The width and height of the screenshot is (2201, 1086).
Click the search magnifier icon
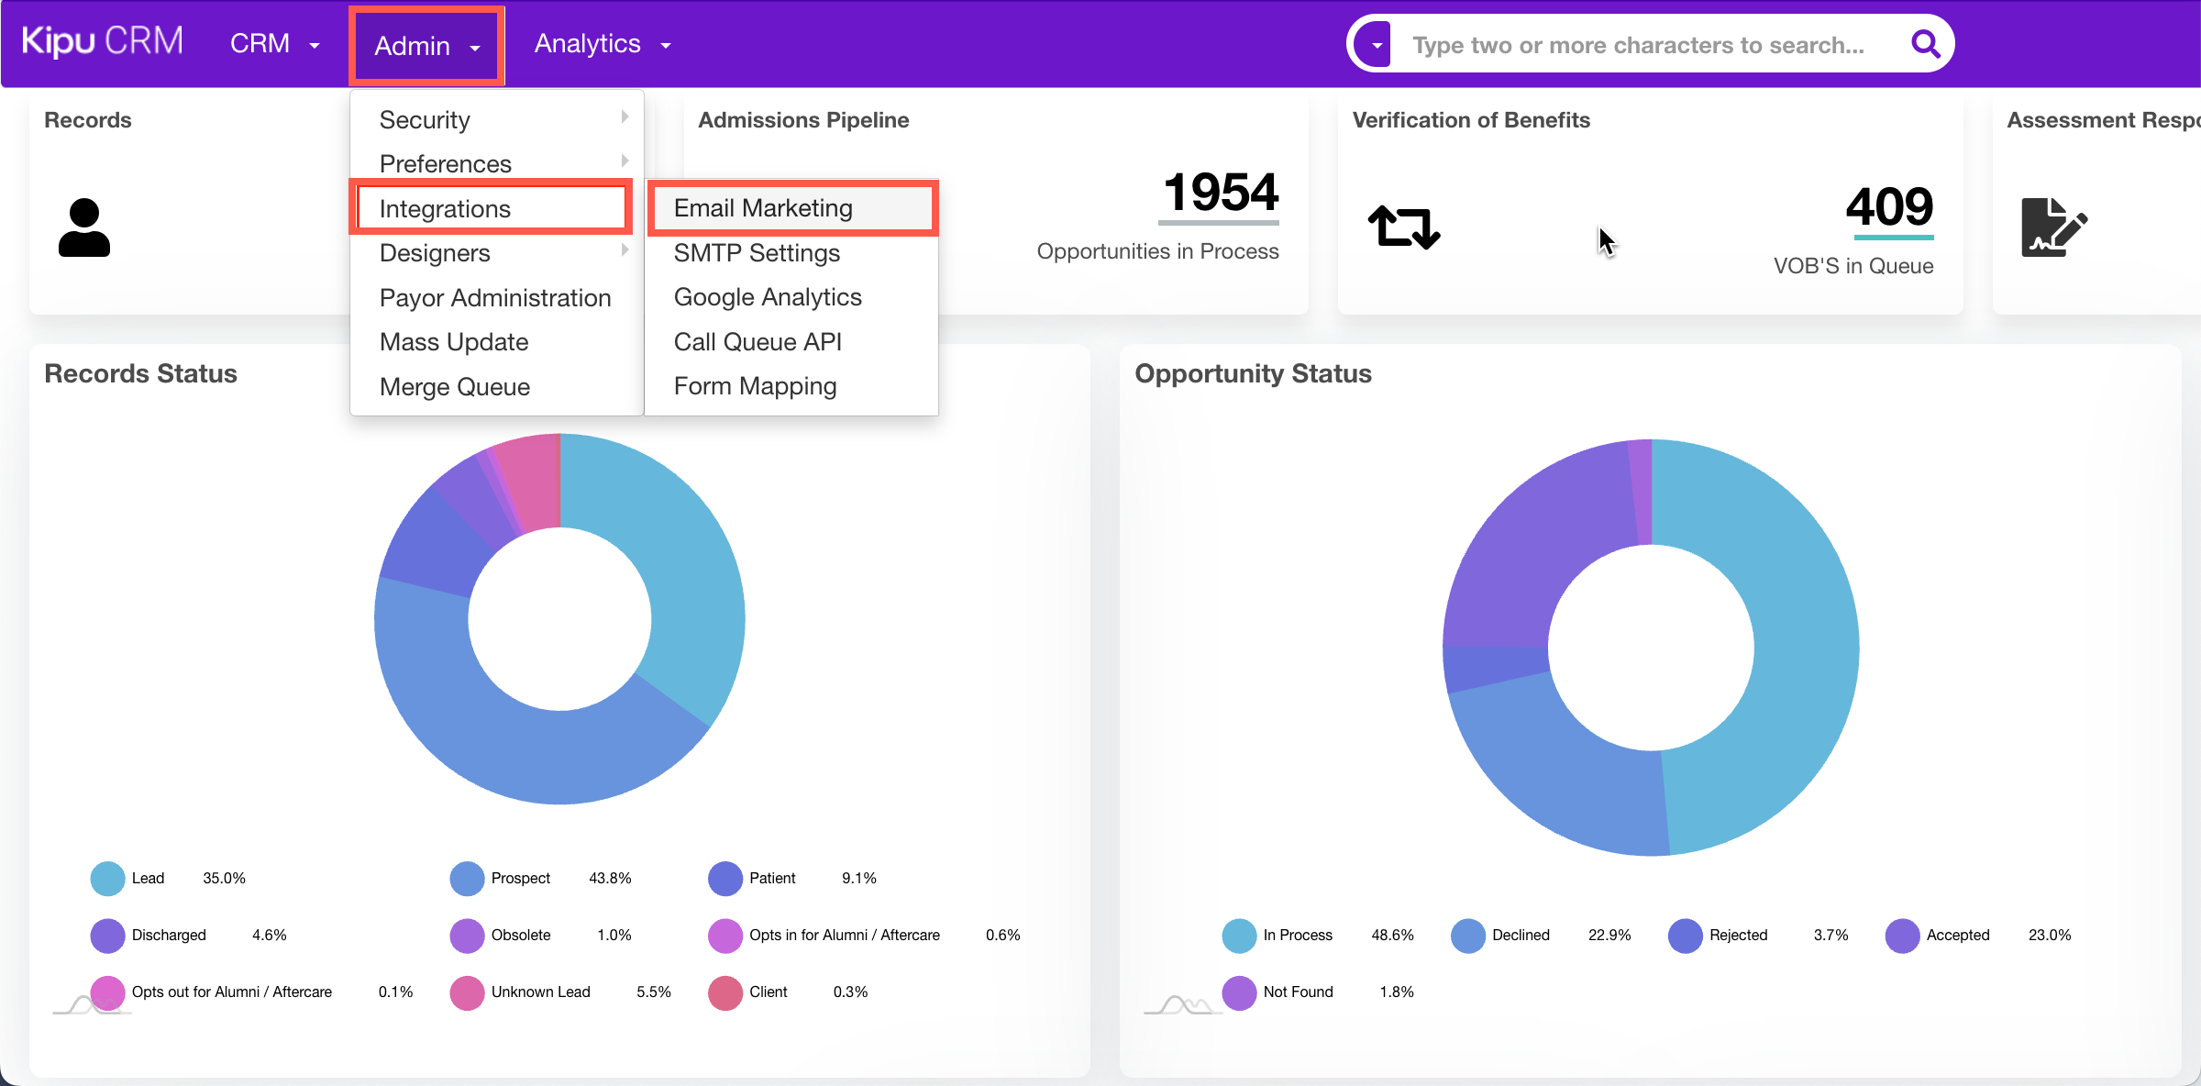[x=1925, y=44]
